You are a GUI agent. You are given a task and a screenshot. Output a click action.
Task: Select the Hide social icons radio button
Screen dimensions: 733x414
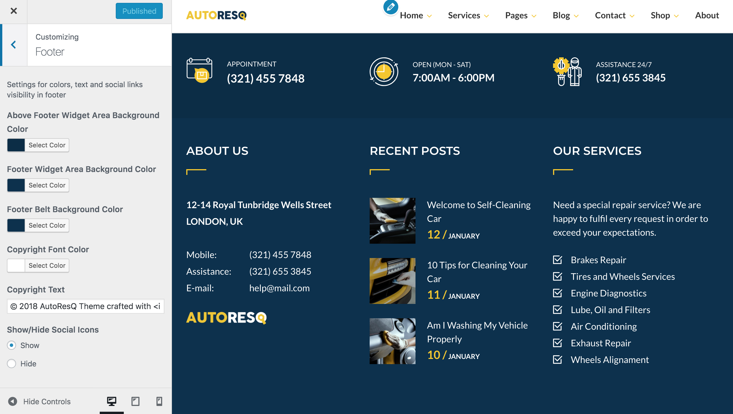pyautogui.click(x=11, y=364)
